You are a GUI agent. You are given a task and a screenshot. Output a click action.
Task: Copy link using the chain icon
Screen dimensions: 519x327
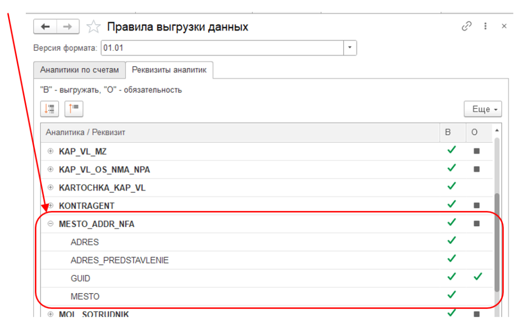[467, 26]
